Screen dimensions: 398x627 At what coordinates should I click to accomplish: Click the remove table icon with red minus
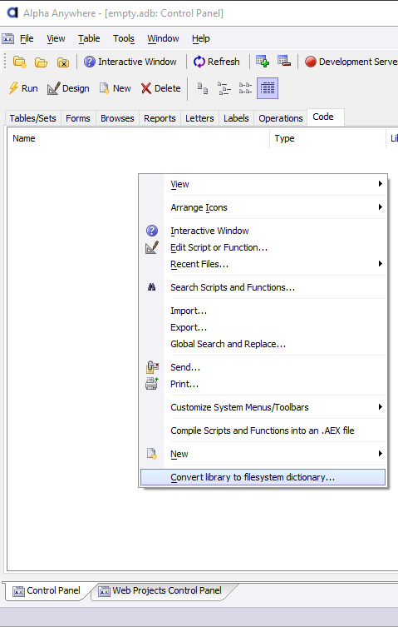click(x=284, y=61)
